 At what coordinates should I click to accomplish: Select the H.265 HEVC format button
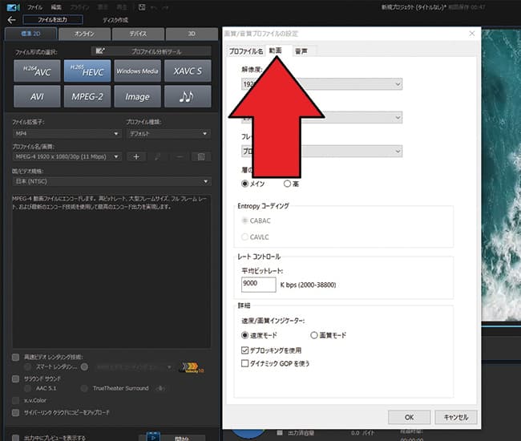point(87,71)
